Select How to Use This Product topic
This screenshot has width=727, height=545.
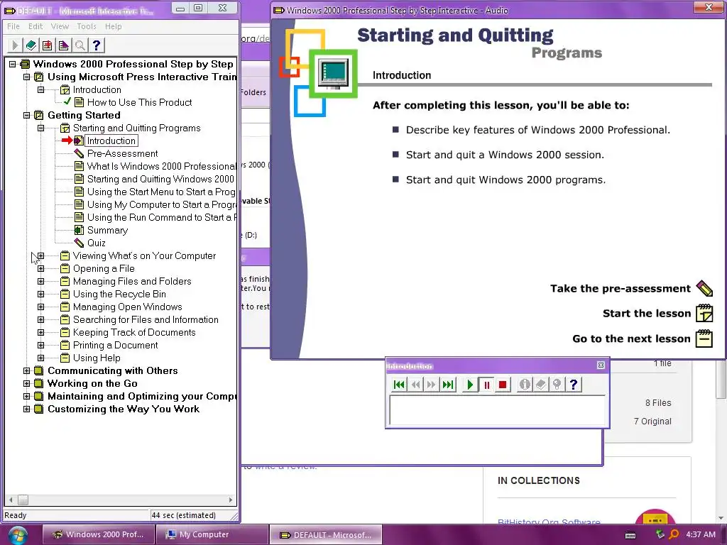pyautogui.click(x=140, y=102)
